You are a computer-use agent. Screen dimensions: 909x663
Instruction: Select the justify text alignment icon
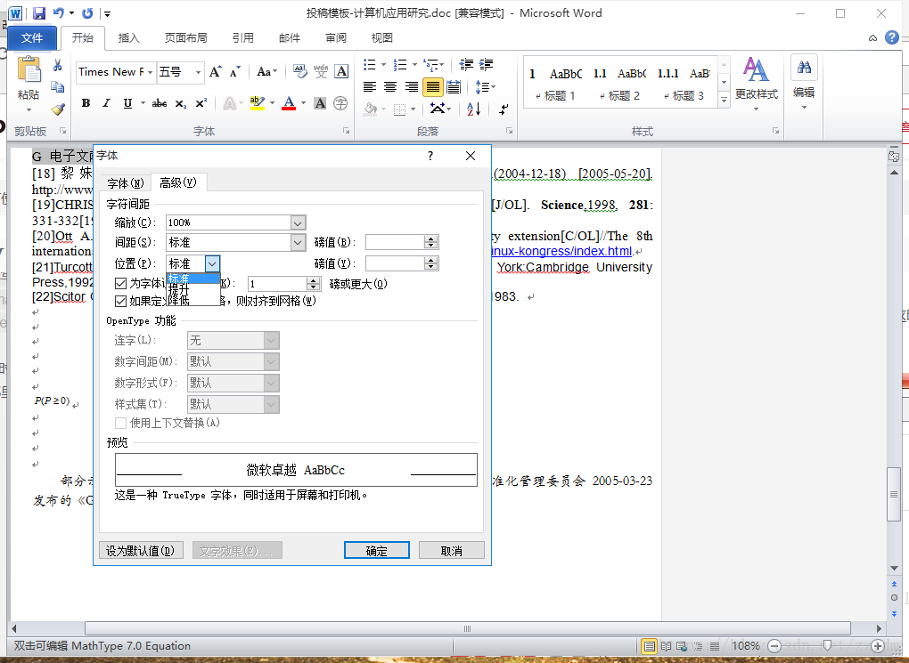[433, 87]
